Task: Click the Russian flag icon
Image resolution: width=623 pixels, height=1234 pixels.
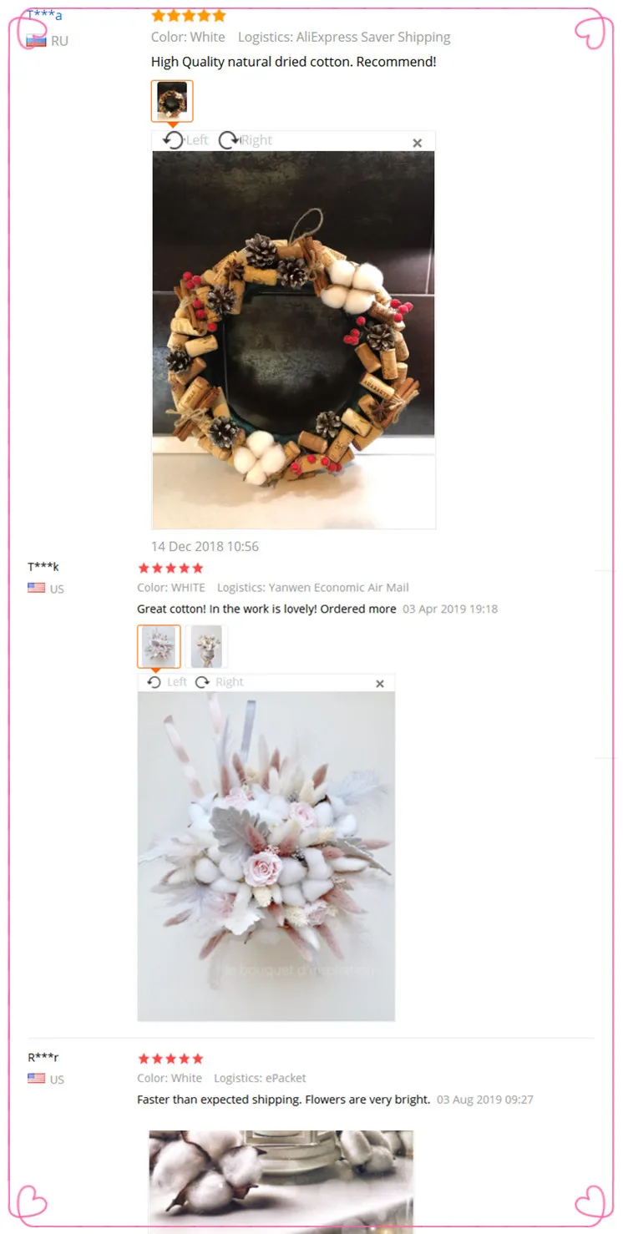Action: pyautogui.click(x=36, y=41)
